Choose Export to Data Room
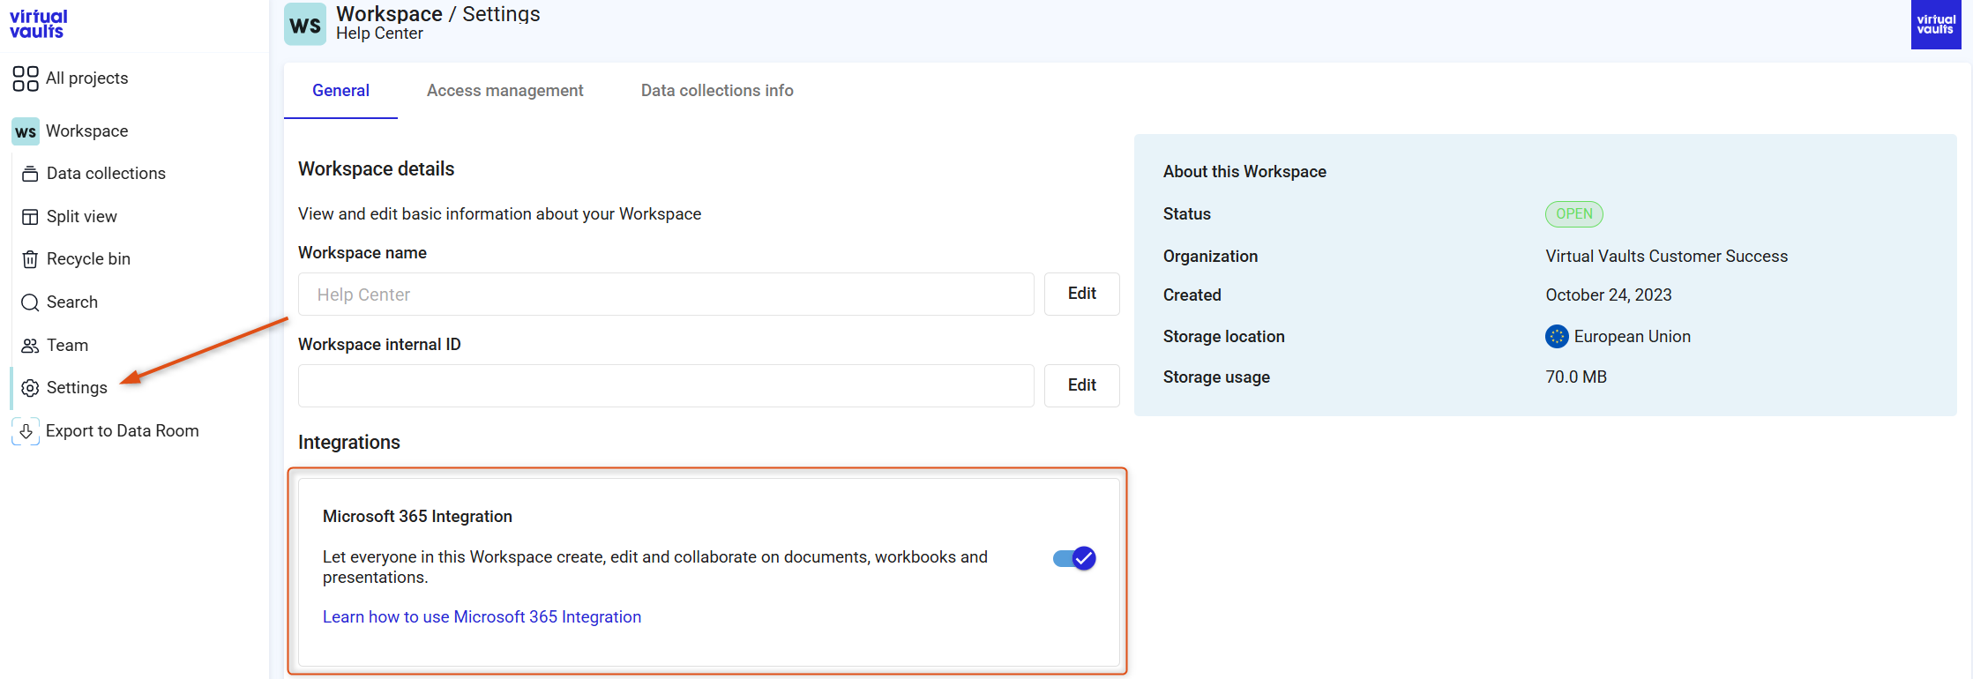Image resolution: width=1973 pixels, height=679 pixels. pyautogui.click(x=122, y=431)
